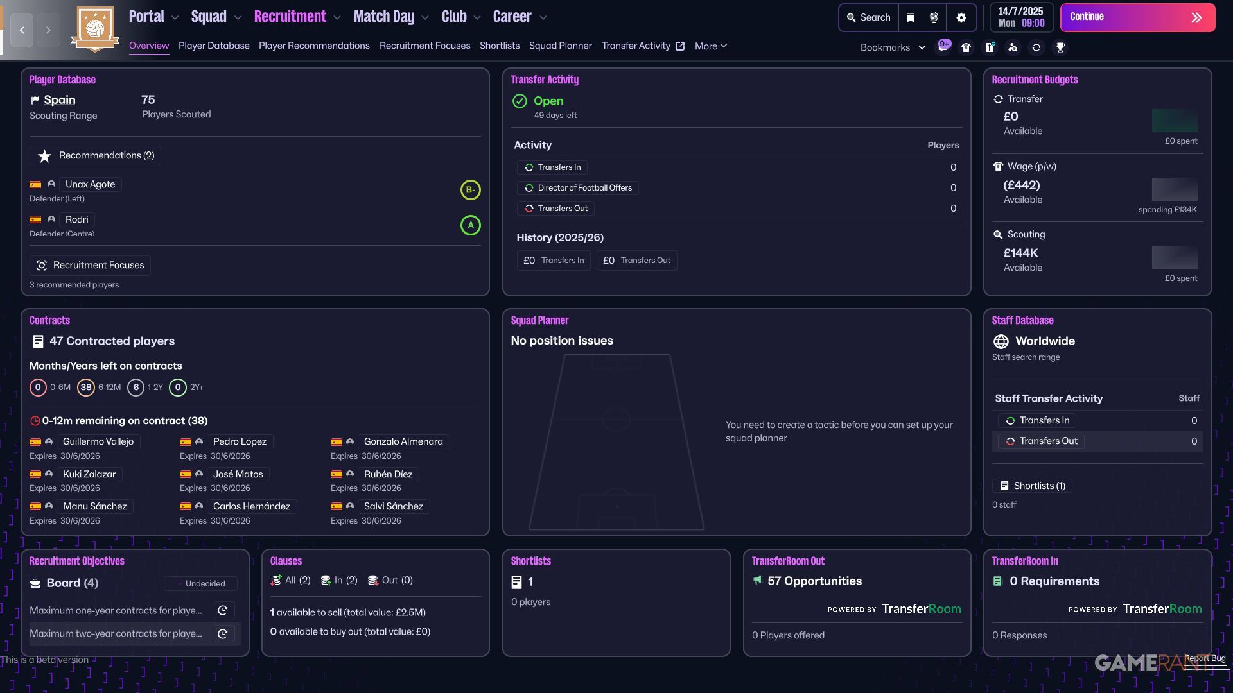Click the Search field in top bar

pyautogui.click(x=869, y=17)
